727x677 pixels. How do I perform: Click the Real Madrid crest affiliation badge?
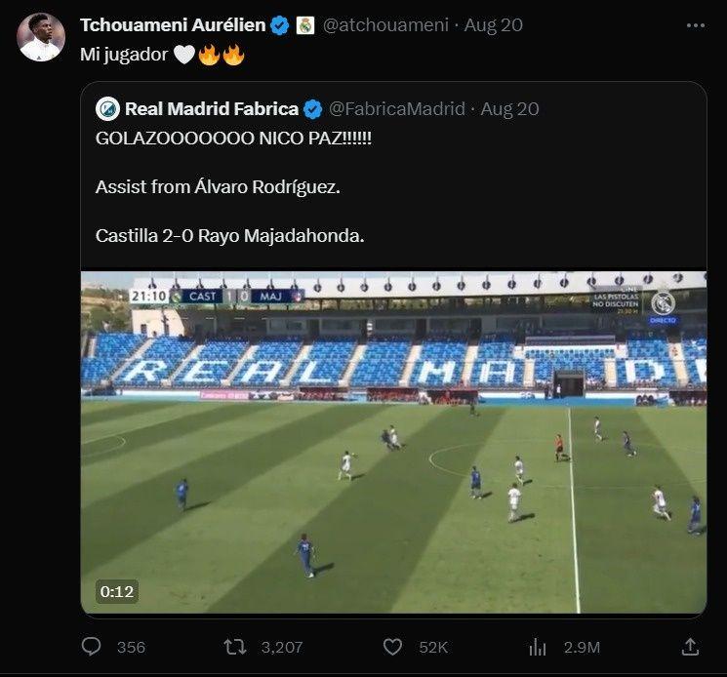tap(305, 25)
